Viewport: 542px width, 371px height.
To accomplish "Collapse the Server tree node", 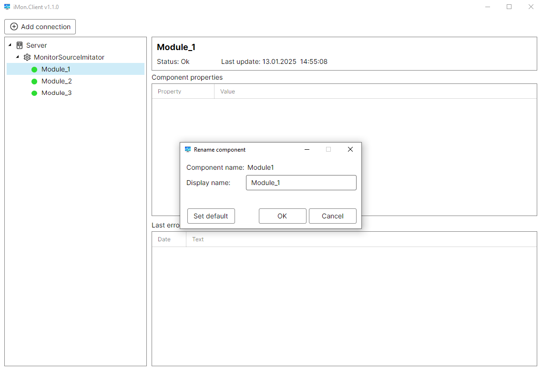I will coord(10,45).
